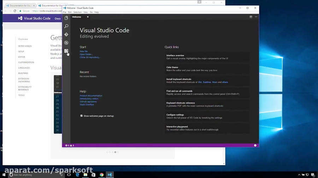The width and height of the screenshot is (318, 178).
Task: Open the Interface overview quick link
Action: (207, 57)
